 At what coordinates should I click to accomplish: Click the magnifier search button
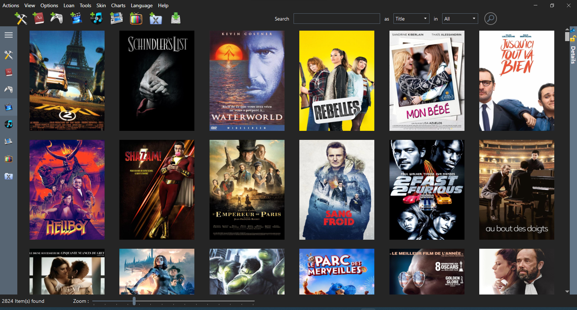coord(490,18)
